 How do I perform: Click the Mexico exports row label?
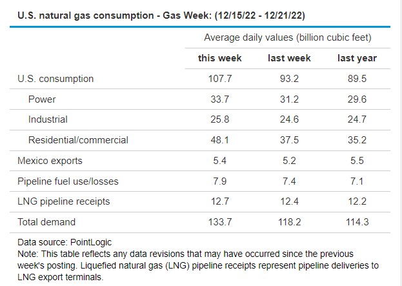tap(50, 160)
